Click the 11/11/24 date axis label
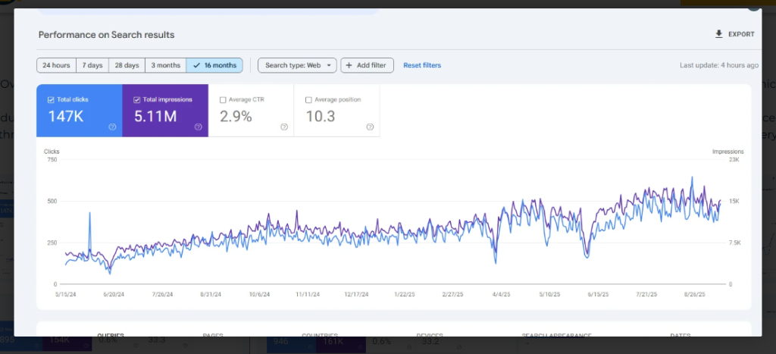Screen dimensions: 776x354 pos(308,294)
